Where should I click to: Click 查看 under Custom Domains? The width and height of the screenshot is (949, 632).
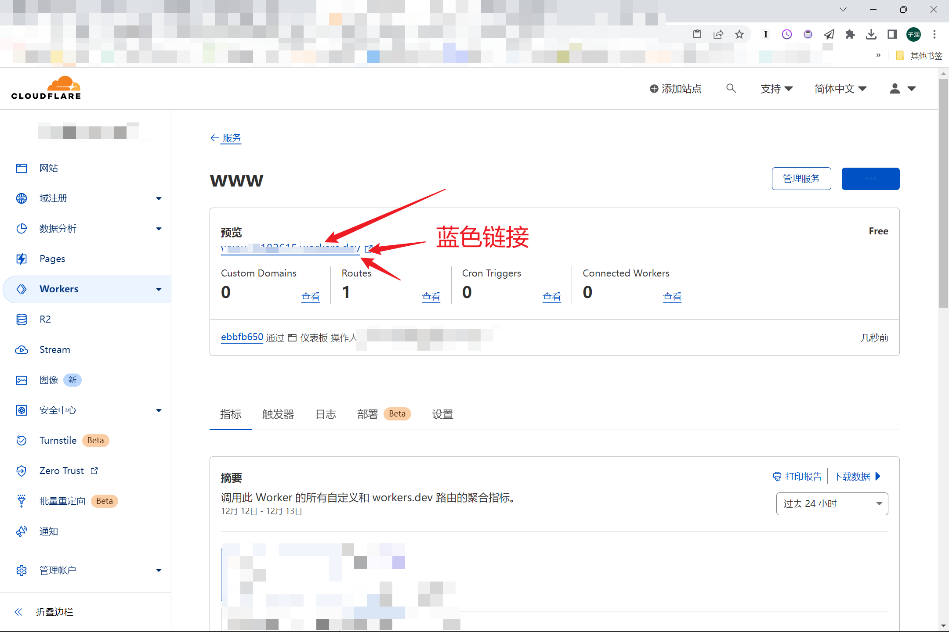[311, 297]
